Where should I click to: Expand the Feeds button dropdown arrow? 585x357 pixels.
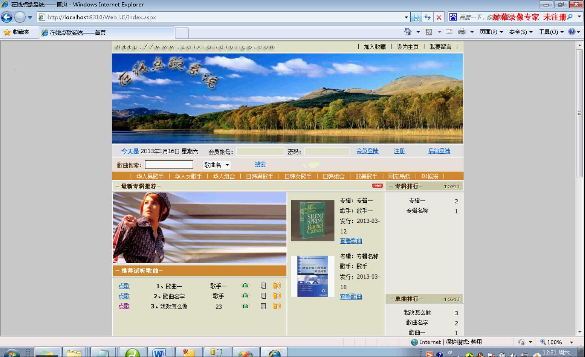point(439,32)
